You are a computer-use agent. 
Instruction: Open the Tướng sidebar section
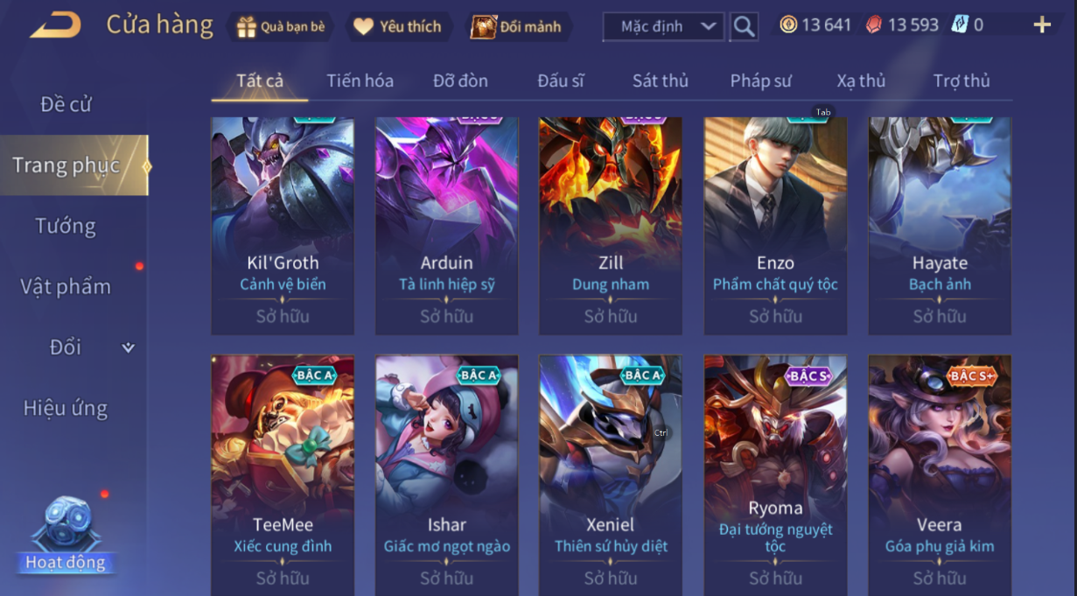(66, 226)
